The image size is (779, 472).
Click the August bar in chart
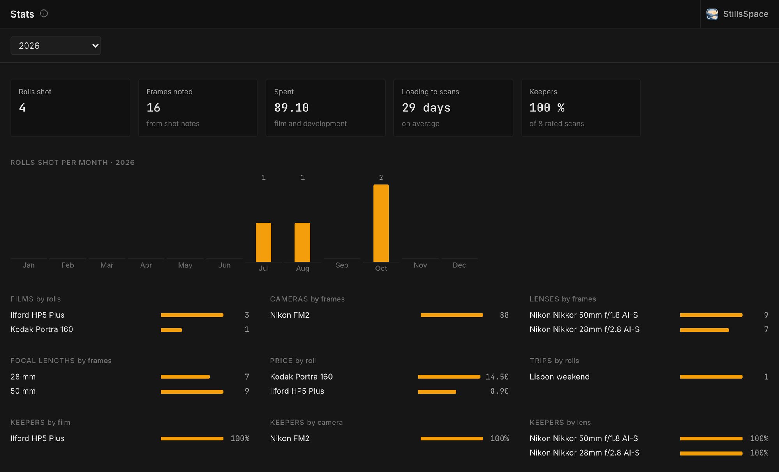pyautogui.click(x=303, y=242)
